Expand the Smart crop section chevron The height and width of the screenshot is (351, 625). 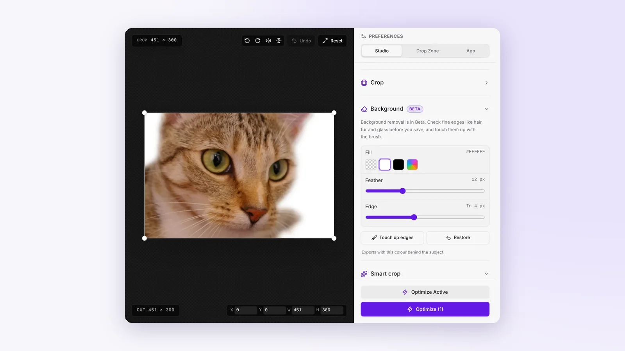click(x=486, y=274)
